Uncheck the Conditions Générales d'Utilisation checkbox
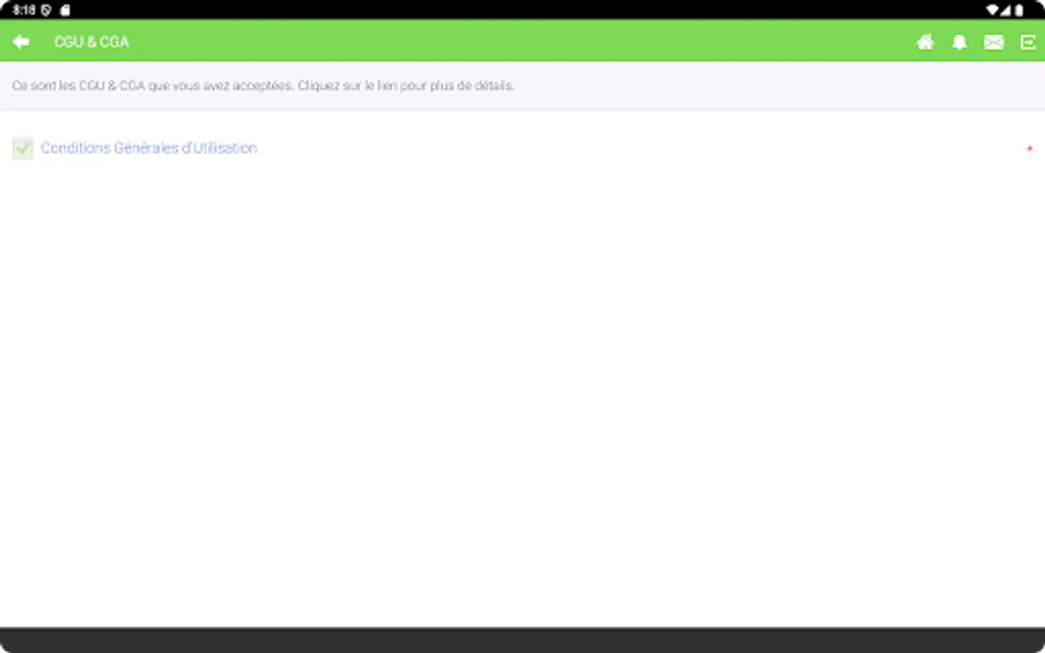The image size is (1045, 653). click(x=22, y=148)
